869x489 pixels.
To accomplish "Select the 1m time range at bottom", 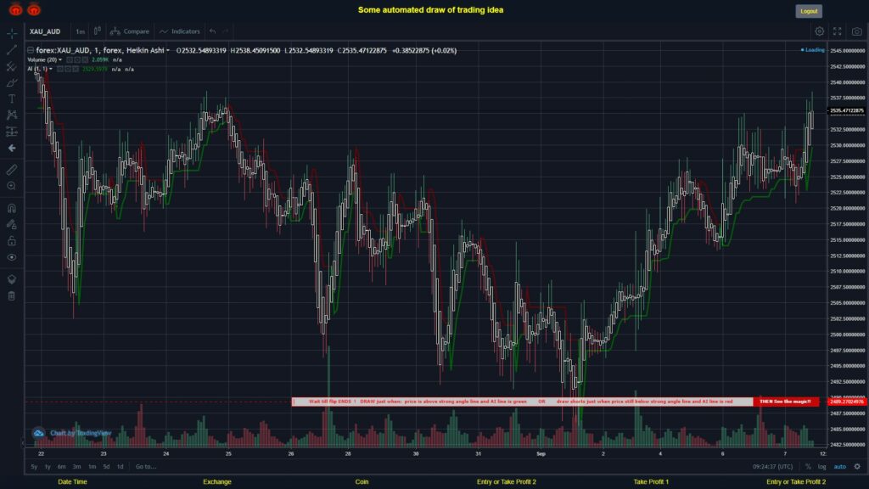I will (x=92, y=467).
